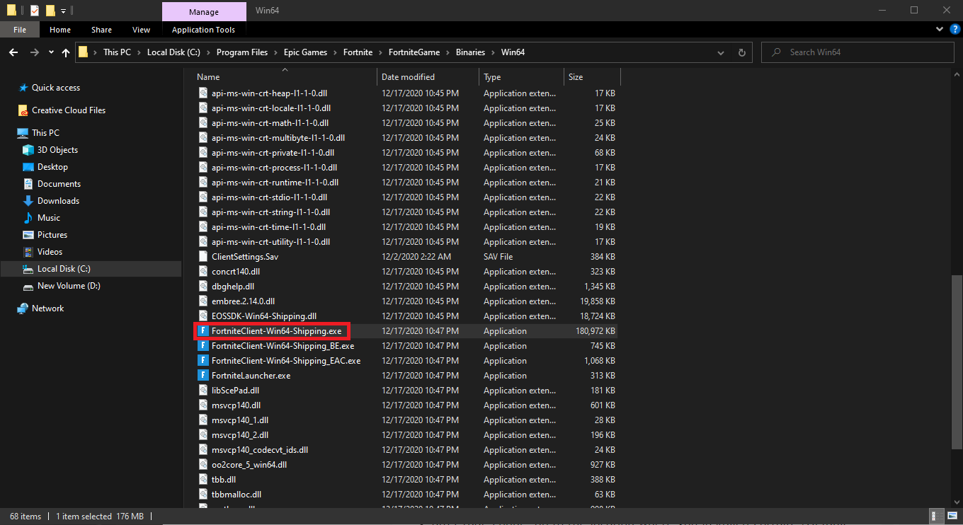The width and height of the screenshot is (963, 525).
Task: Select the libScePad.dll file
Action: [x=235, y=391]
